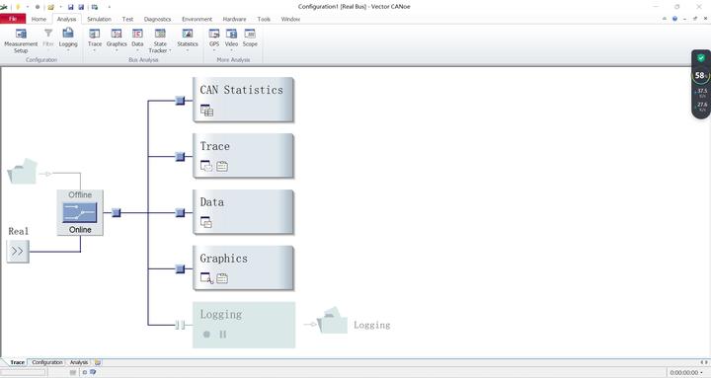
Task: Click hotspot node before CAN Statistics block
Action: pos(180,101)
